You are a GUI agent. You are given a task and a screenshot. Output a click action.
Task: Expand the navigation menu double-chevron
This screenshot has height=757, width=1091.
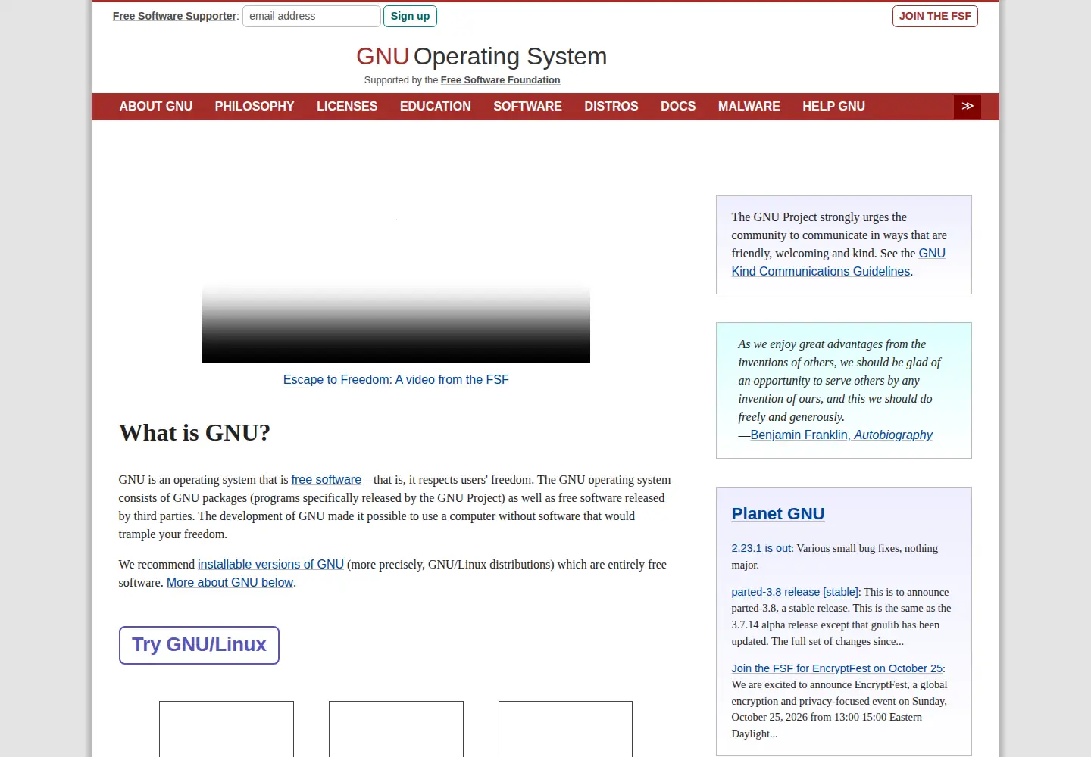[x=967, y=107]
